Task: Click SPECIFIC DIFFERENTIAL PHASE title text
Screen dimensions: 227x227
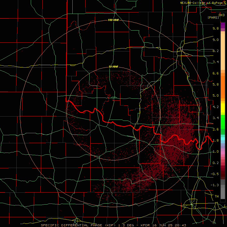Action: (x=72, y=225)
